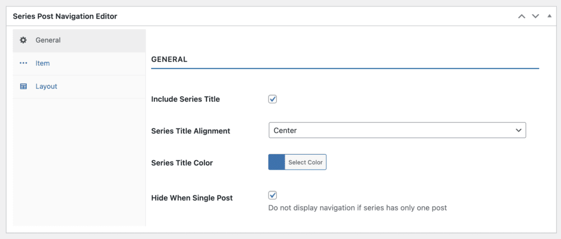Collapse the Series Post Navigation Editor panel
Viewport: 561px width, 239px height.
click(549, 16)
